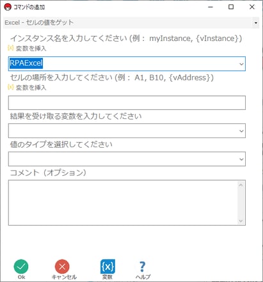Click inside the コメント comment text area
Image resolution: width=263 pixels, height=282 pixels.
pyautogui.click(x=123, y=203)
